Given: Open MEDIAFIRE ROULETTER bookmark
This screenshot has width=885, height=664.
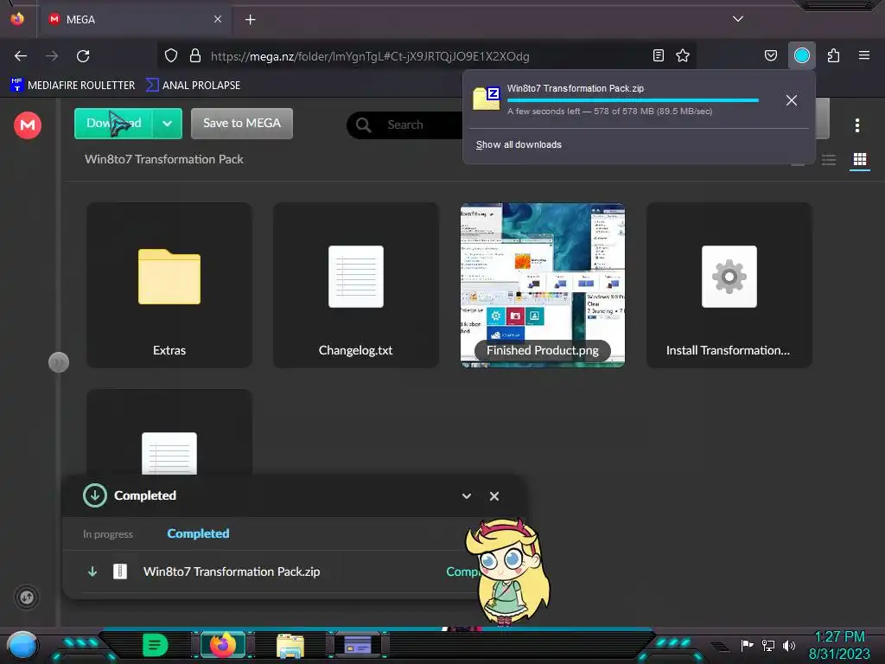Looking at the screenshot, I should pos(73,86).
